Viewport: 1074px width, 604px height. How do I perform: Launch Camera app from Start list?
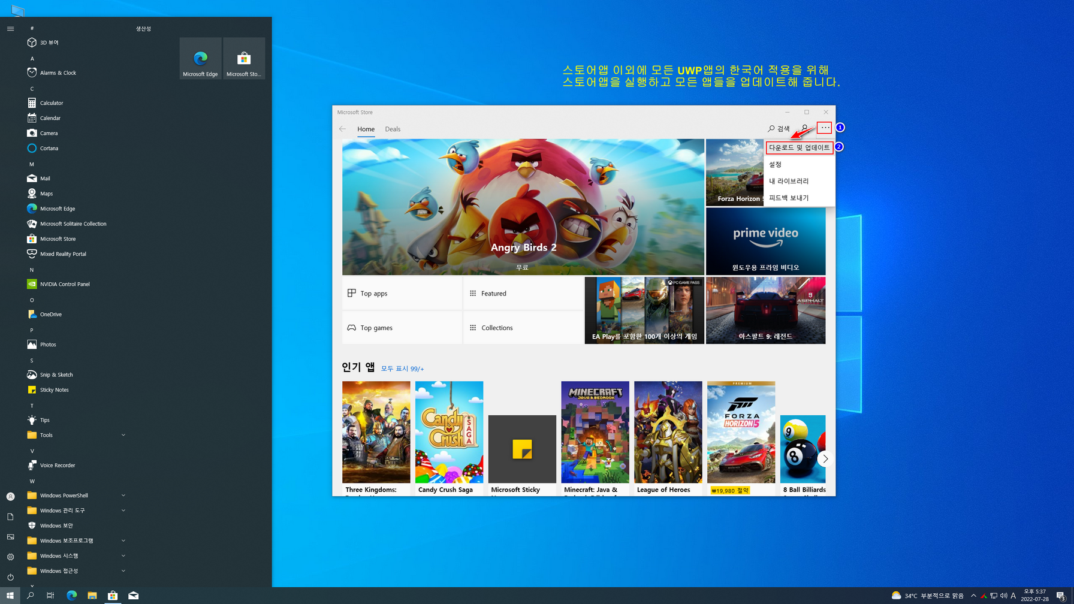(x=75, y=133)
